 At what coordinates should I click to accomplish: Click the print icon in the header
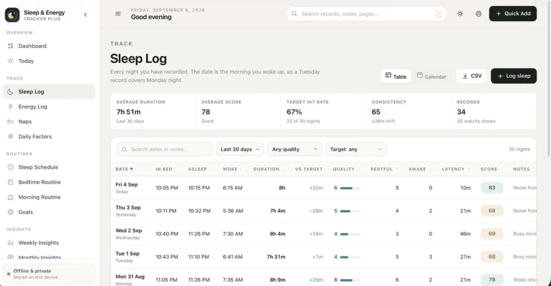(478, 13)
